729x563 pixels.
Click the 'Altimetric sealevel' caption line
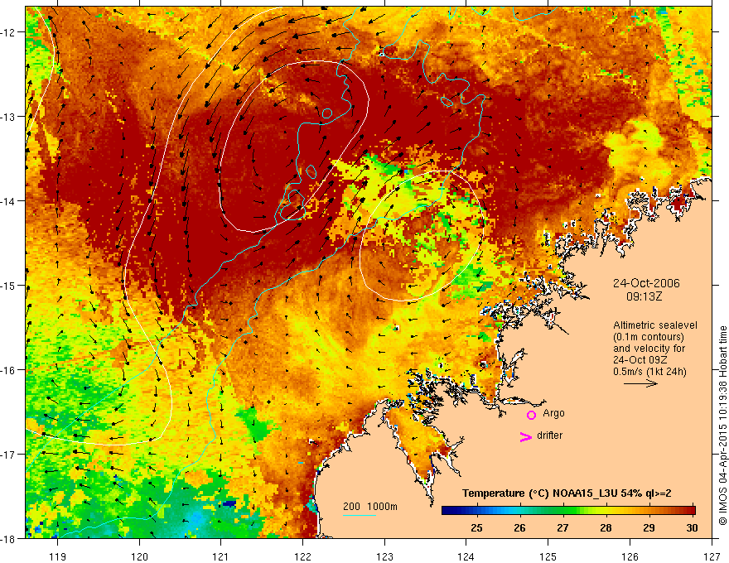coord(655,325)
